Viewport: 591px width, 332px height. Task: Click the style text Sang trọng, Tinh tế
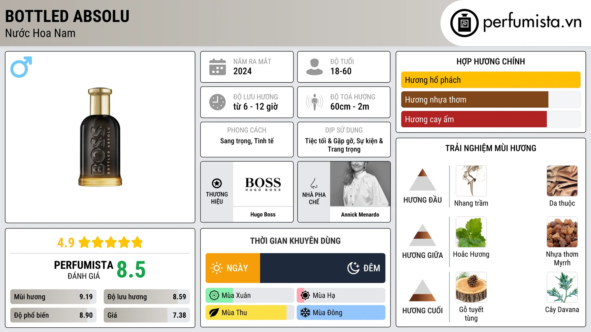[247, 141]
